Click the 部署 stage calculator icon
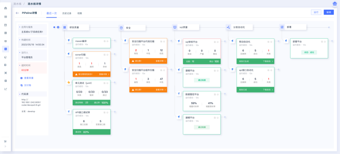Image resolution: width=340 pixels, height=154 pixels. [x=282, y=27]
